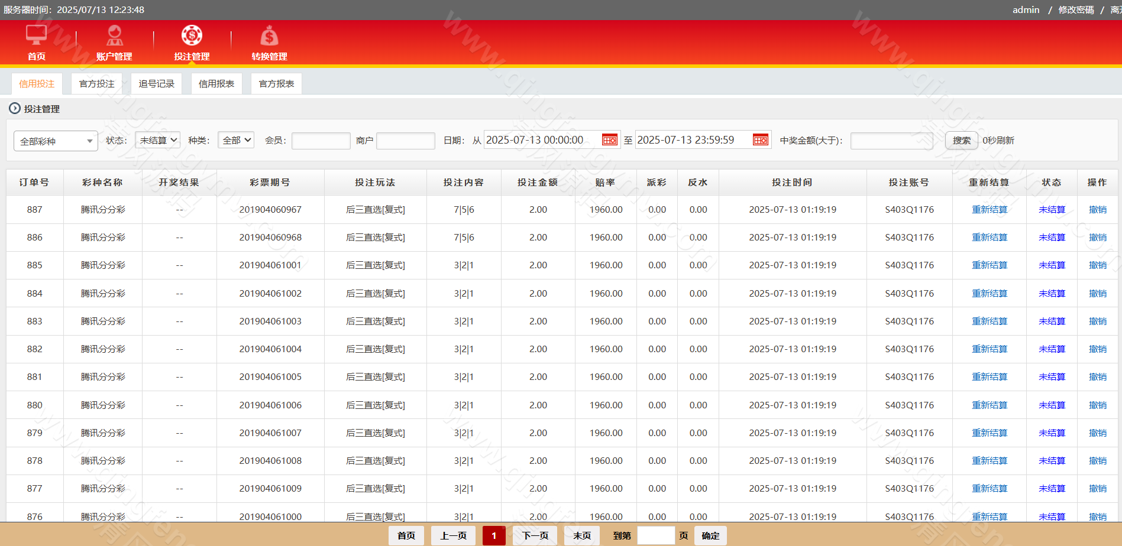The height and width of the screenshot is (546, 1122).
Task: Click 重新结算 link for order 887
Action: [989, 210]
